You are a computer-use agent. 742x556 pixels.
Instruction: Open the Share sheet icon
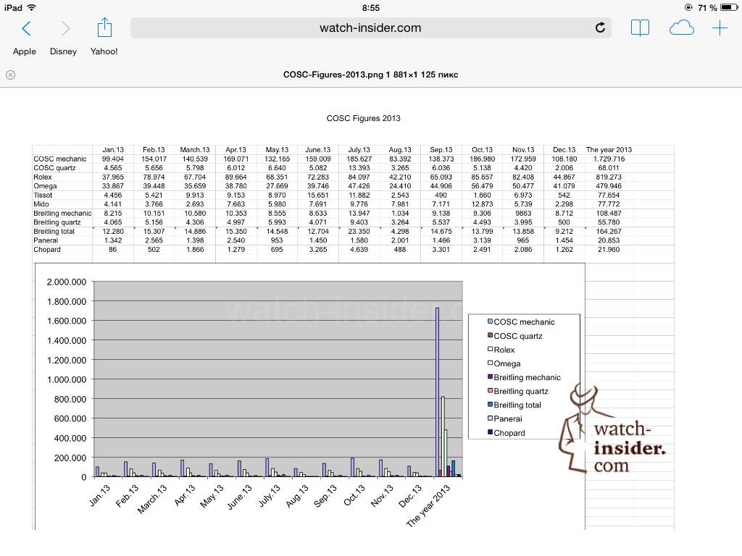tap(104, 28)
